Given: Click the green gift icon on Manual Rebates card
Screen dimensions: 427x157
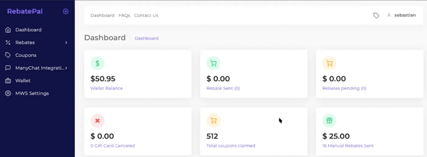Looking at the screenshot, I should (x=329, y=121).
